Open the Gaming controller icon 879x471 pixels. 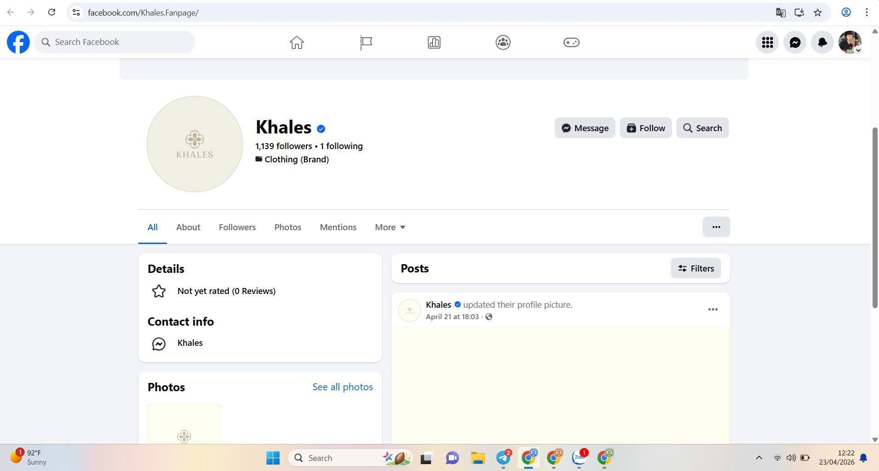[571, 42]
